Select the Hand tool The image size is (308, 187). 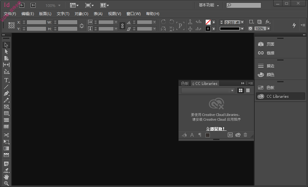point(6,177)
